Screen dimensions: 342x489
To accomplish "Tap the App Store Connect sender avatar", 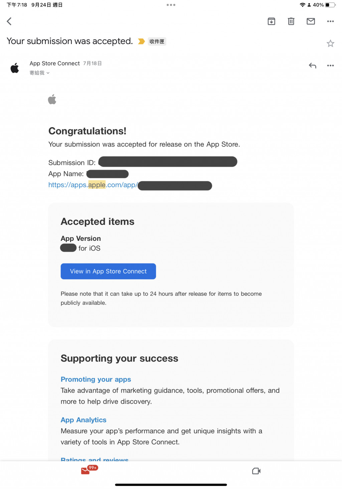I will (x=15, y=68).
